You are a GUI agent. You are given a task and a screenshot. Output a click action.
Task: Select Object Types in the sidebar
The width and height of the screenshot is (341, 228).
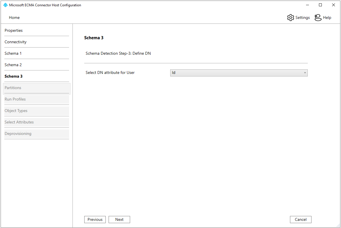coord(16,111)
